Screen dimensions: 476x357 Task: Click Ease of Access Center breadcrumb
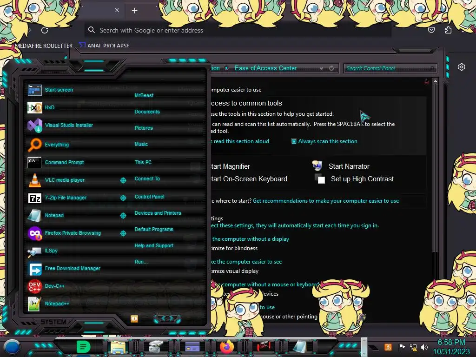(265, 68)
